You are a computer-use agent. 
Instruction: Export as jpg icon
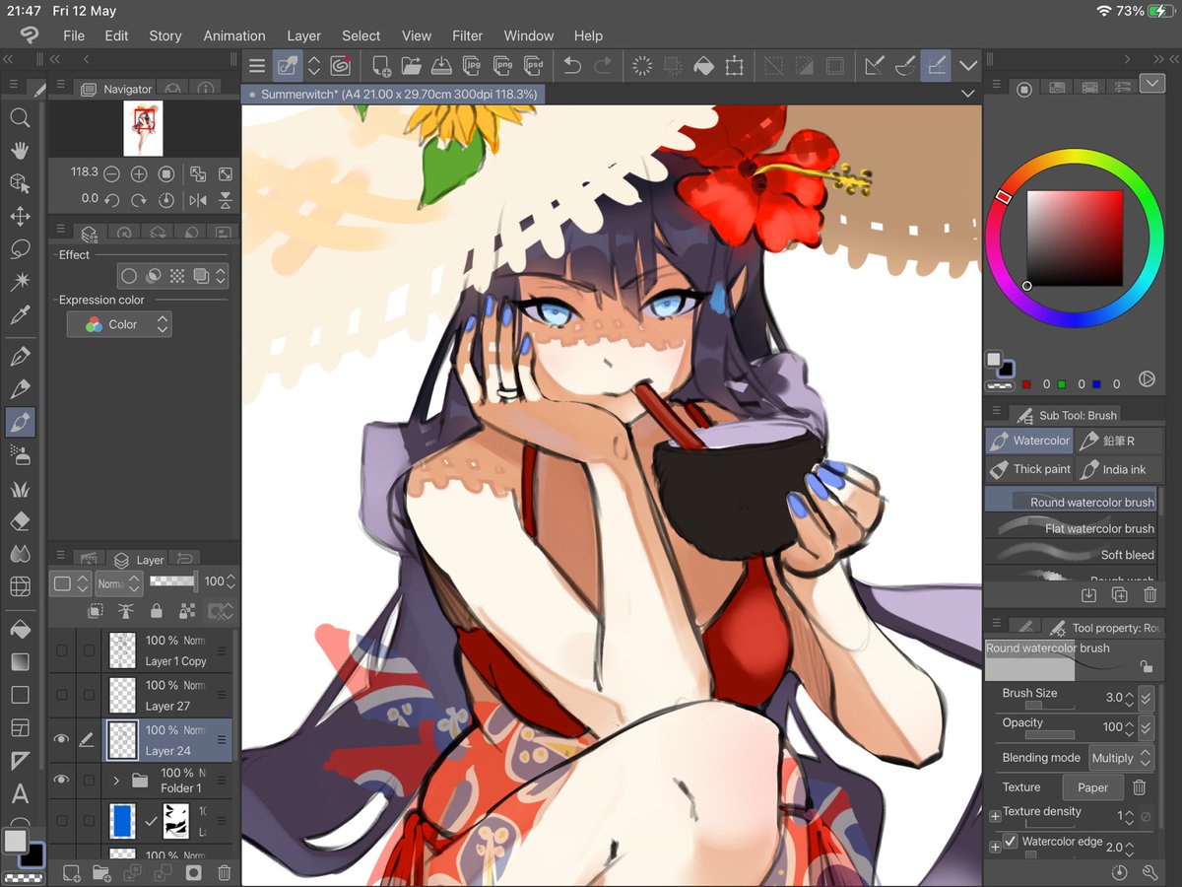472,66
